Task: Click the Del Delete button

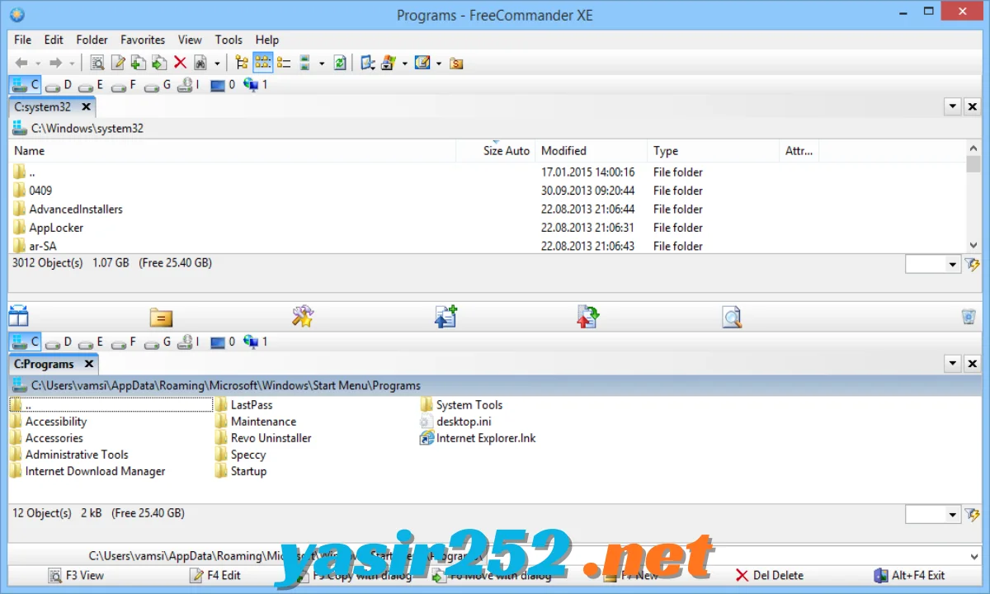Action: (x=769, y=576)
